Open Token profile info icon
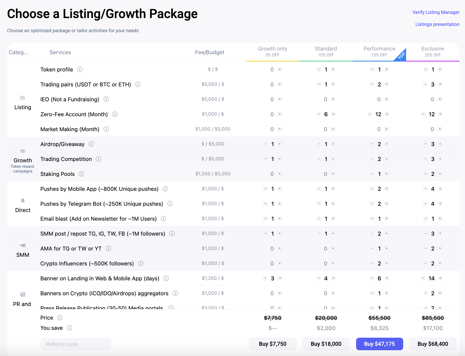 pyautogui.click(x=80, y=69)
